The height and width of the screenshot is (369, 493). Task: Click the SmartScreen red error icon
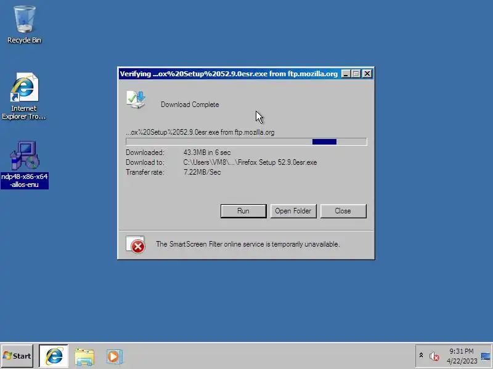tap(136, 244)
